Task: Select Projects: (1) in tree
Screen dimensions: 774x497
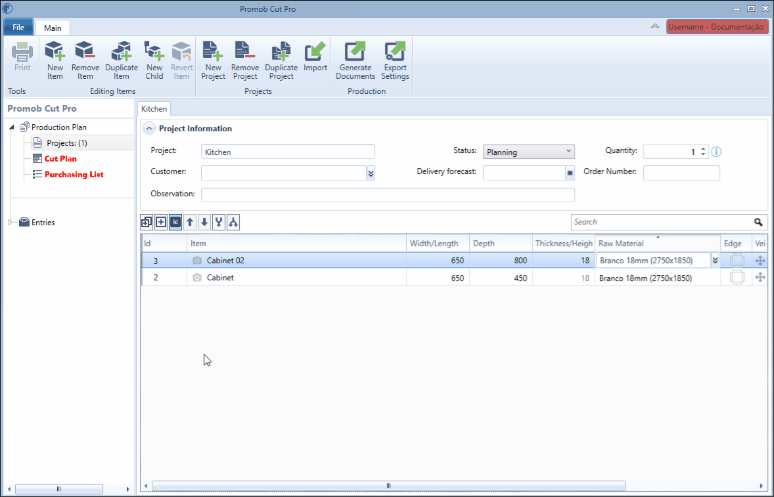Action: tap(66, 143)
